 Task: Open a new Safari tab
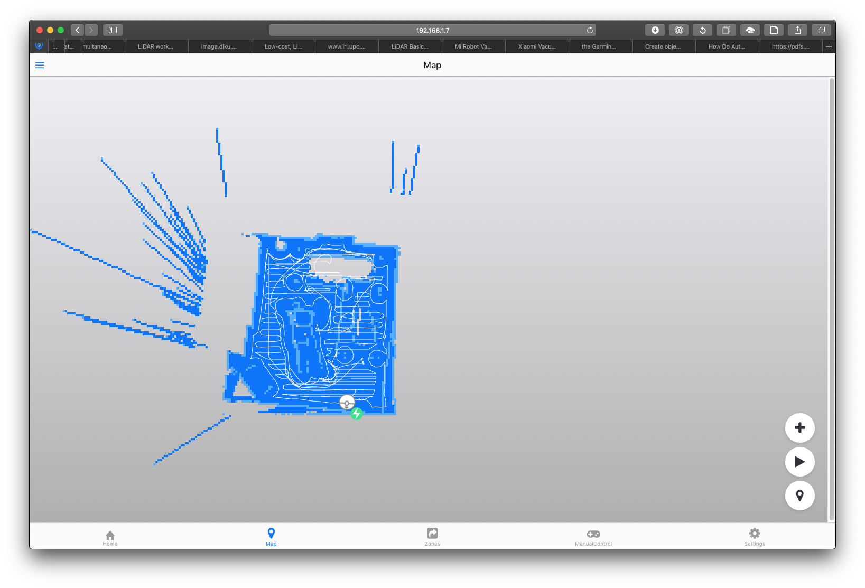tap(829, 46)
